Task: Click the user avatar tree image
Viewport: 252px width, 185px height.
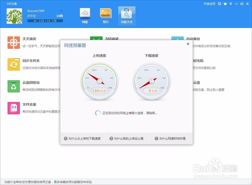Action: click(14, 16)
